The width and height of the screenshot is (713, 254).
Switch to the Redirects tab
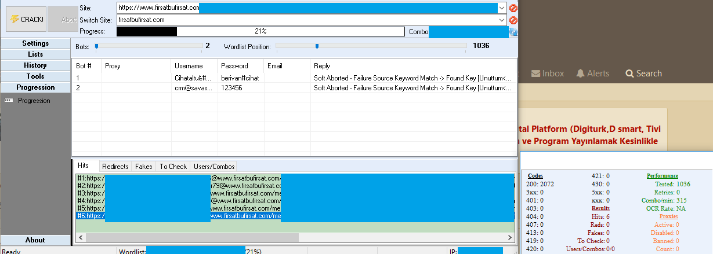[115, 167]
